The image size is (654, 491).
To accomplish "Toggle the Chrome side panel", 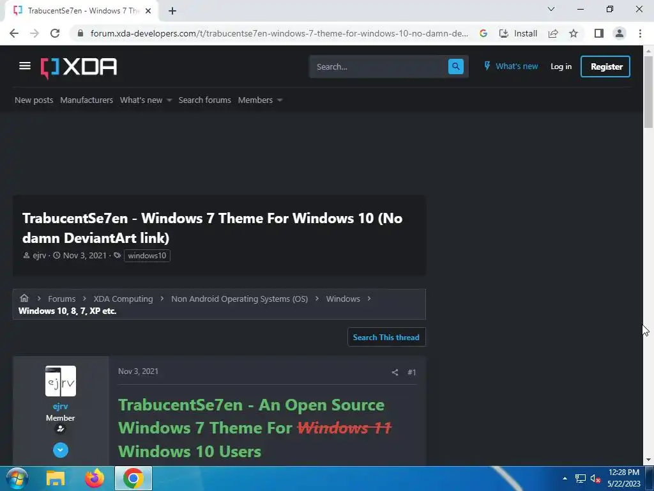I will pyautogui.click(x=599, y=33).
